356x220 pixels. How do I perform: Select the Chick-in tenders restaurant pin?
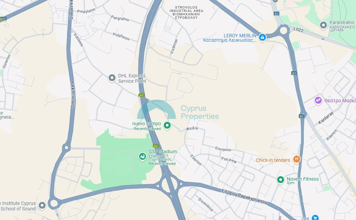click(296, 159)
